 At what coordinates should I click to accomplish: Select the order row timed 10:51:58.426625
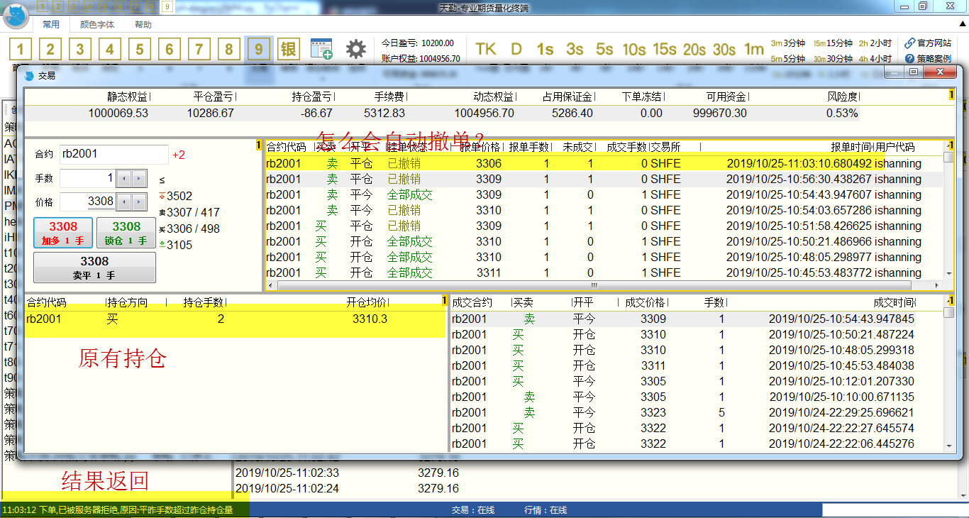coord(604,226)
